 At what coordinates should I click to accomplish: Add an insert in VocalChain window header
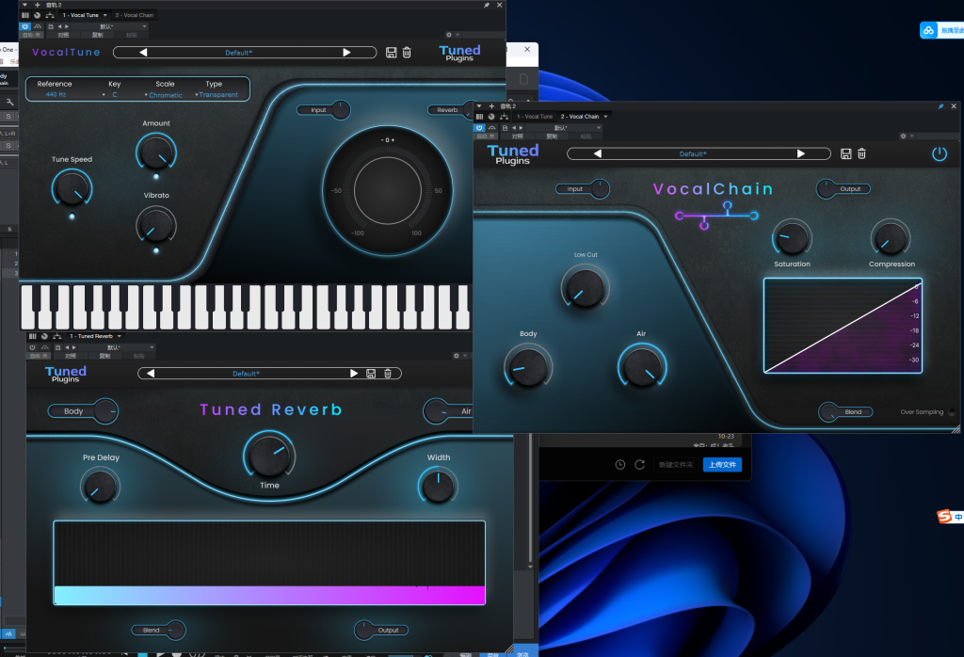point(491,106)
